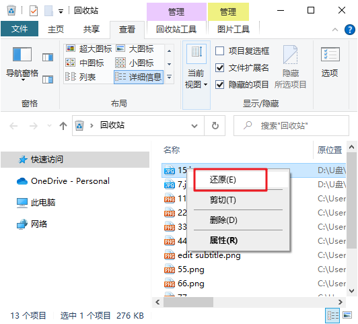Go back with the left arrow
This screenshot has width=358, height=324.
click(x=13, y=126)
